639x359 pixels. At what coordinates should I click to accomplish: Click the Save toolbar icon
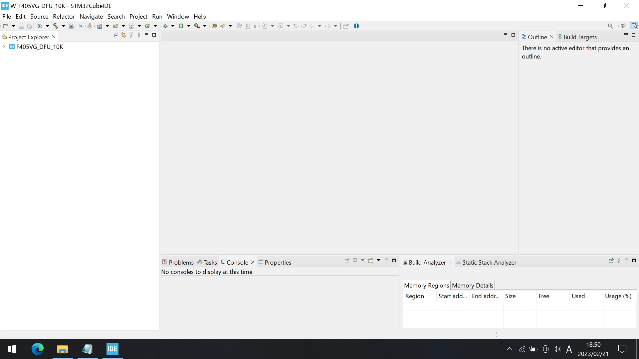(x=21, y=26)
